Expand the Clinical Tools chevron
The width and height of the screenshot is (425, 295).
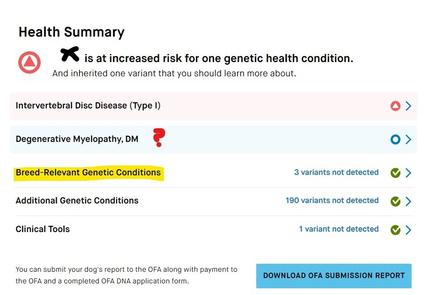coord(408,230)
